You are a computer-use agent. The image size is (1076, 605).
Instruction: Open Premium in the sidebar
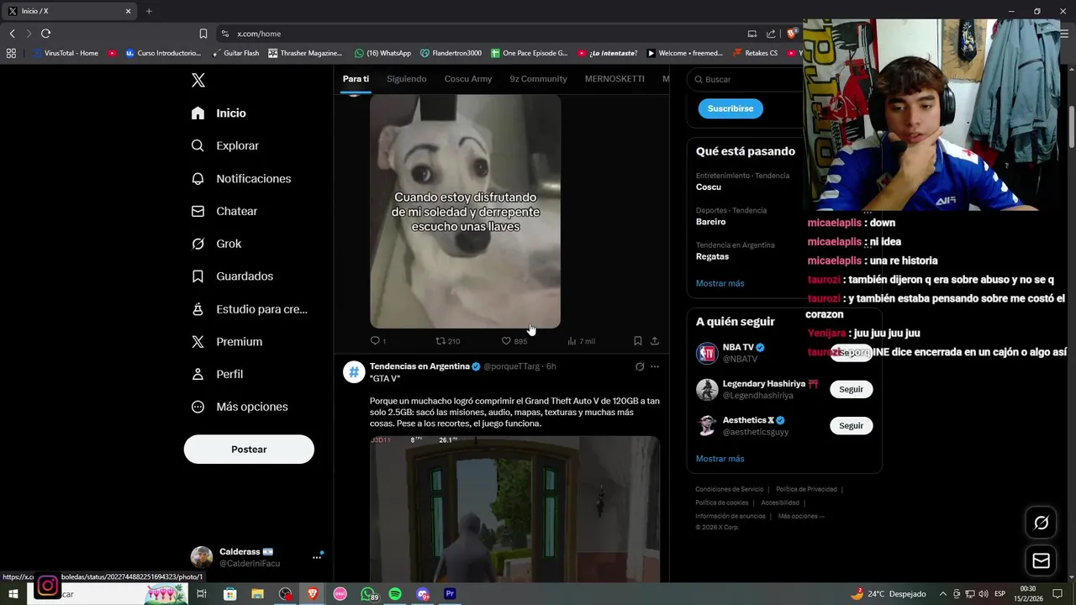(226, 341)
